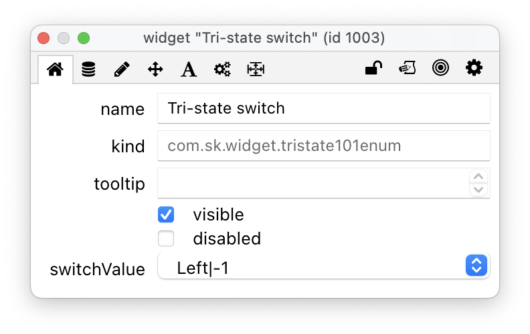530x334 pixels.
Task: Switch to the database stack tab
Action: (88, 69)
